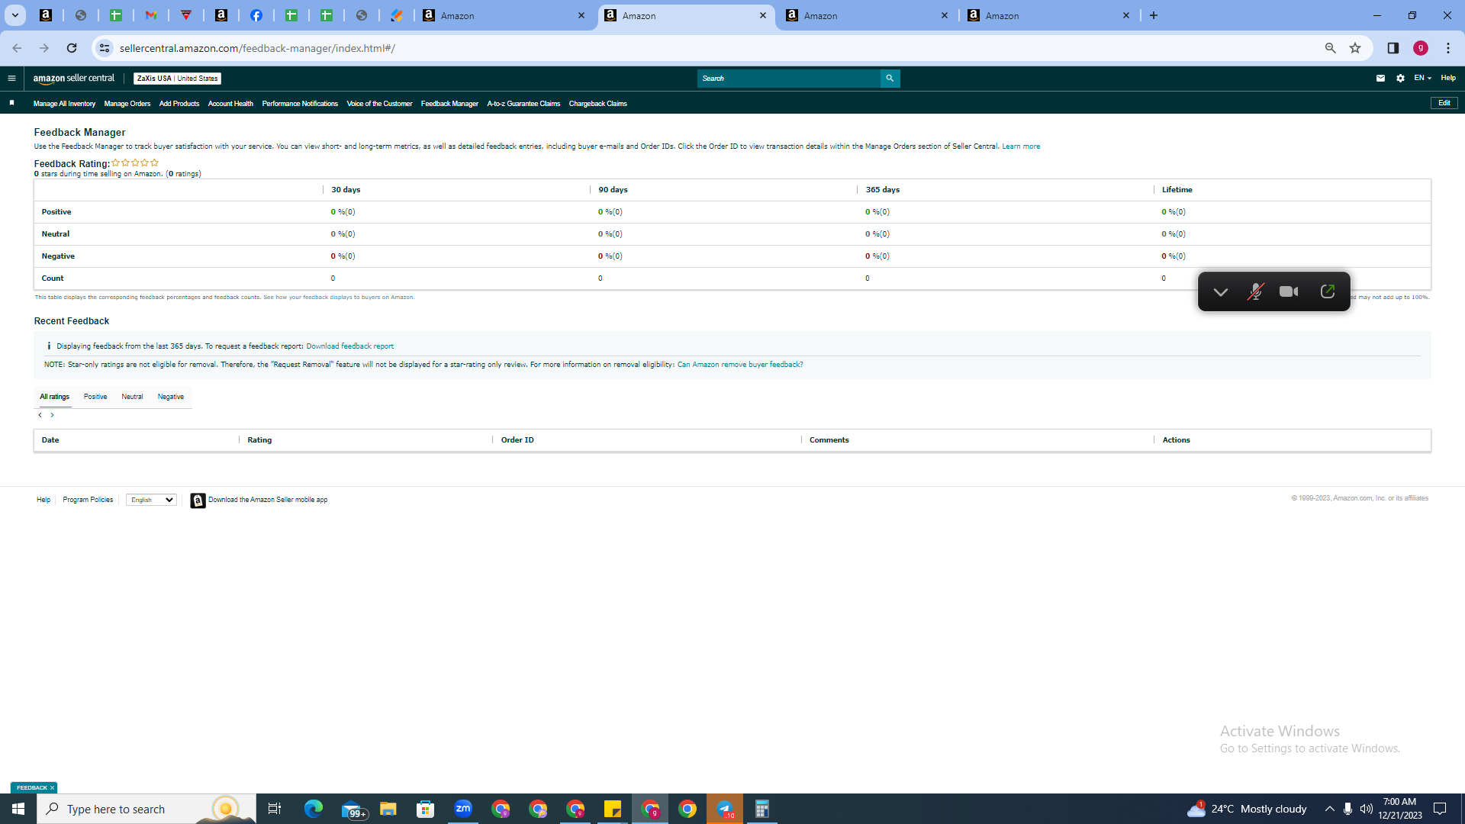Open Manage Orders
This screenshot has height=824, width=1465.
pos(127,104)
